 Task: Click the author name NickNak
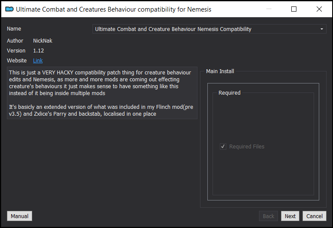click(x=43, y=41)
